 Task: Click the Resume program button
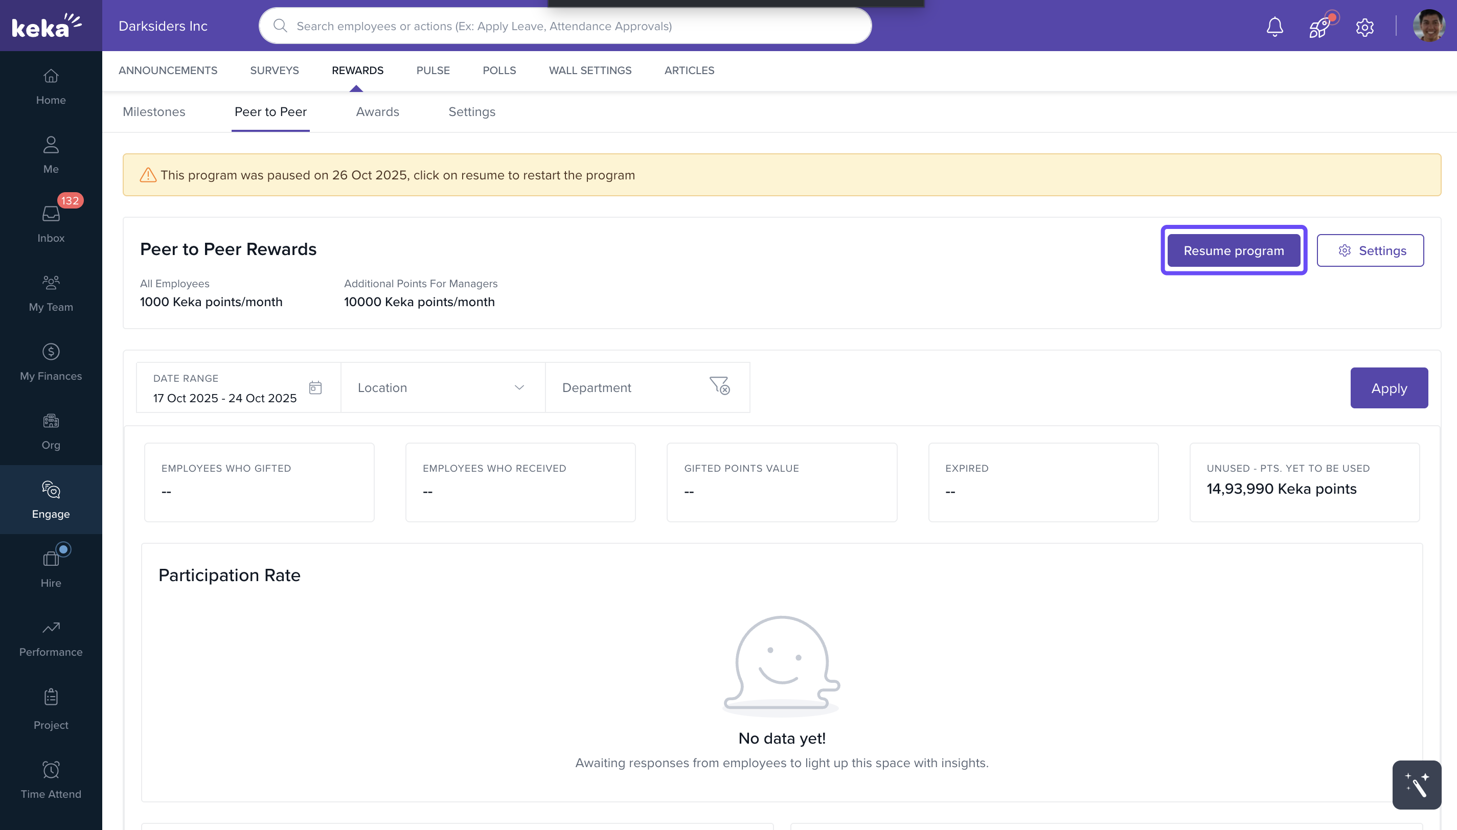(1234, 250)
